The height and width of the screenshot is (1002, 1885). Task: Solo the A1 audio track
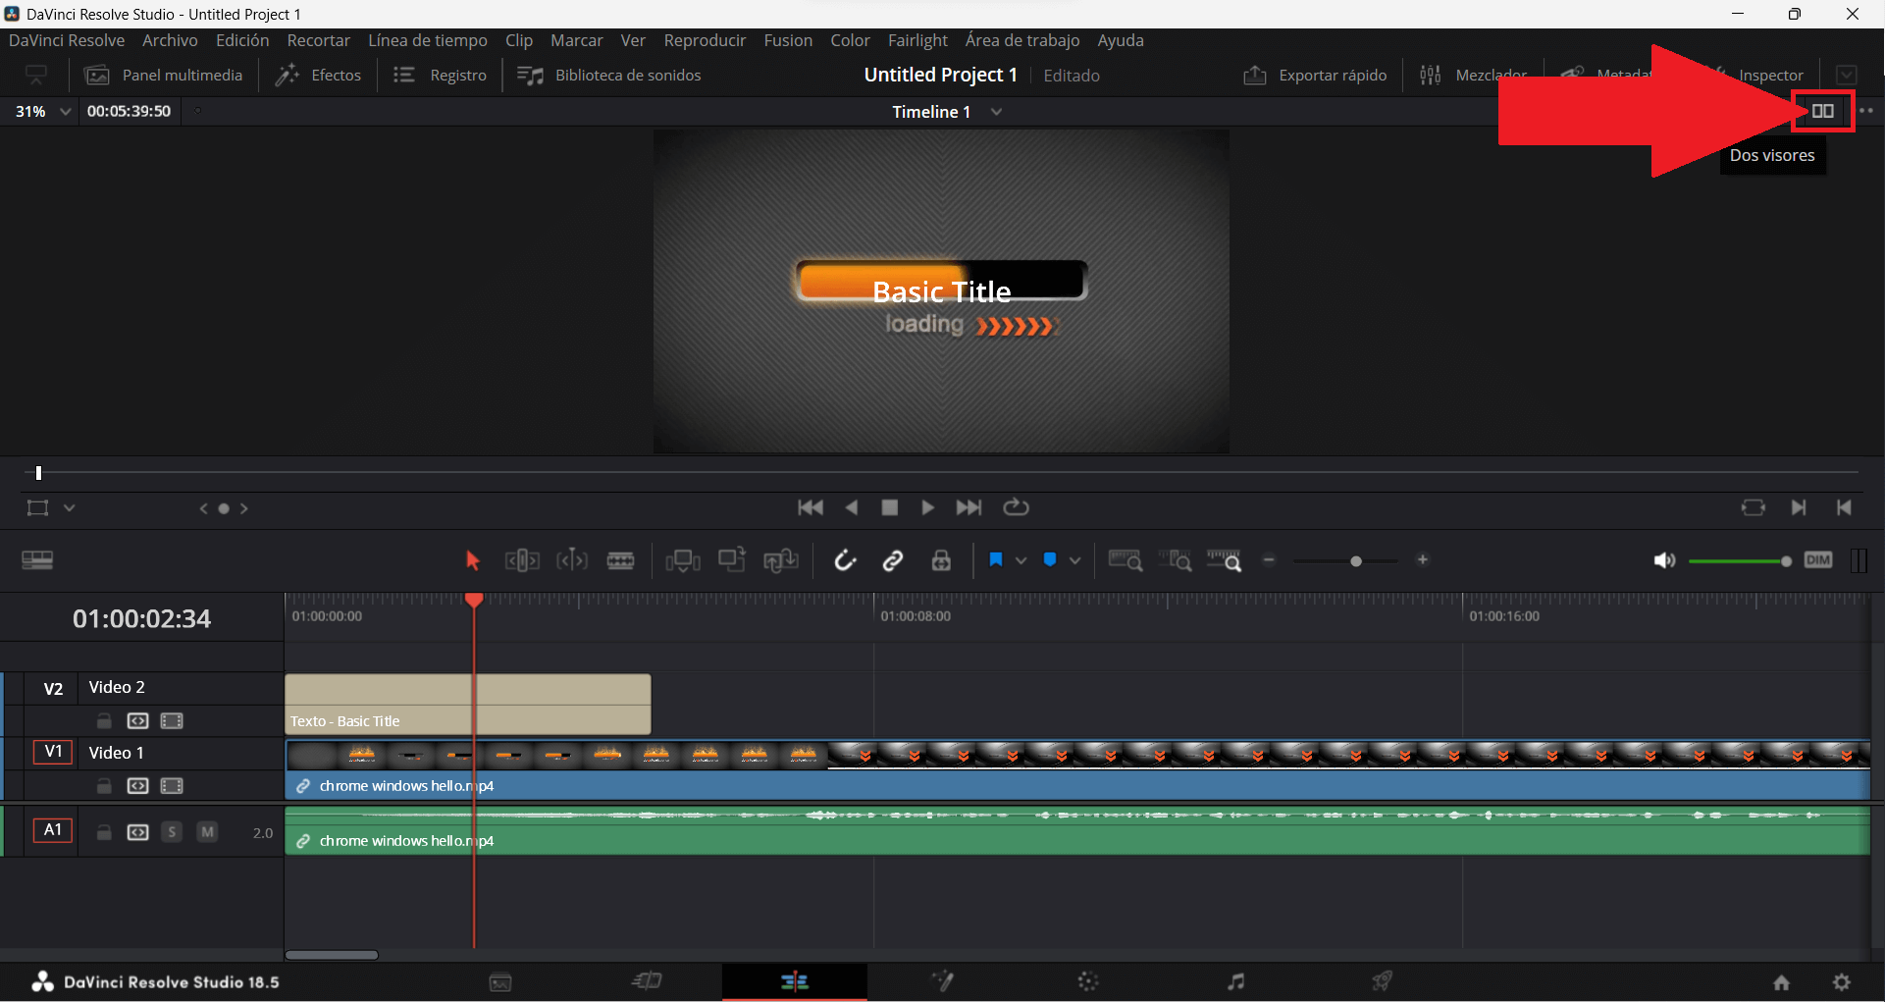click(x=172, y=832)
